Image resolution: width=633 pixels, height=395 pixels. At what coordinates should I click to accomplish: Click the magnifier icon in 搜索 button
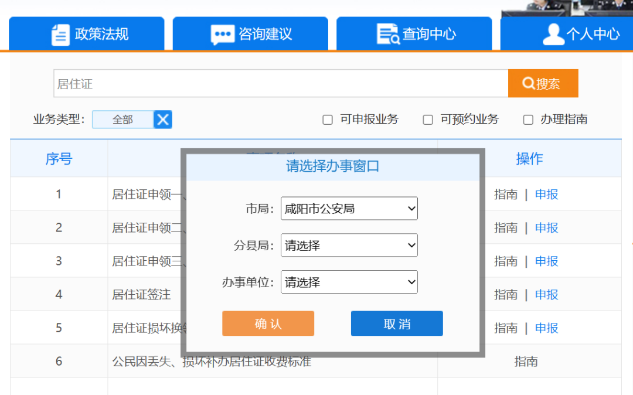[x=528, y=83]
